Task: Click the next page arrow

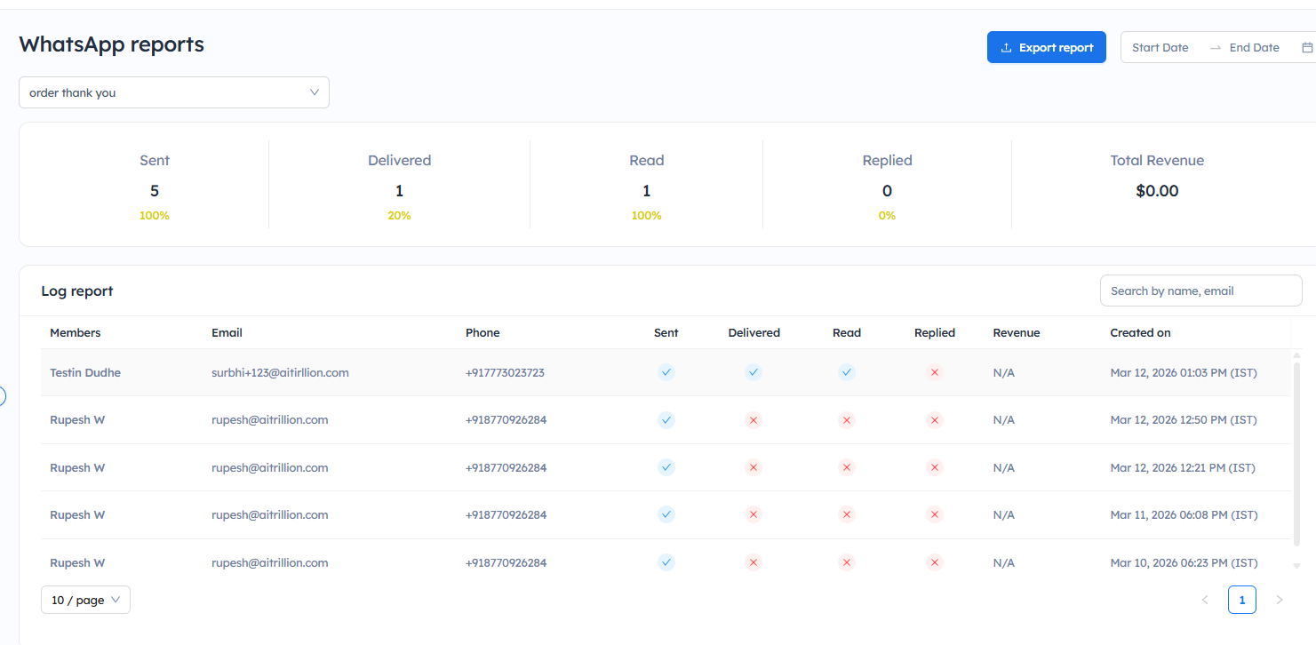Action: 1279,601
